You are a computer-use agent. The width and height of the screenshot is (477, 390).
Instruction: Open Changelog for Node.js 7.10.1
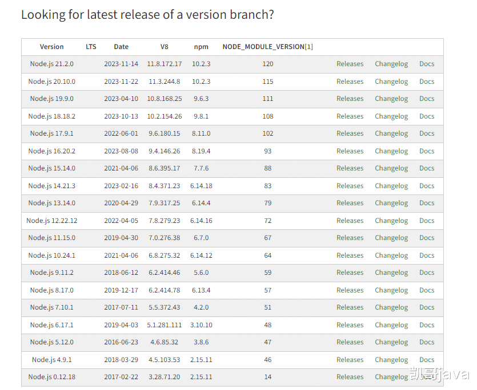(x=391, y=307)
